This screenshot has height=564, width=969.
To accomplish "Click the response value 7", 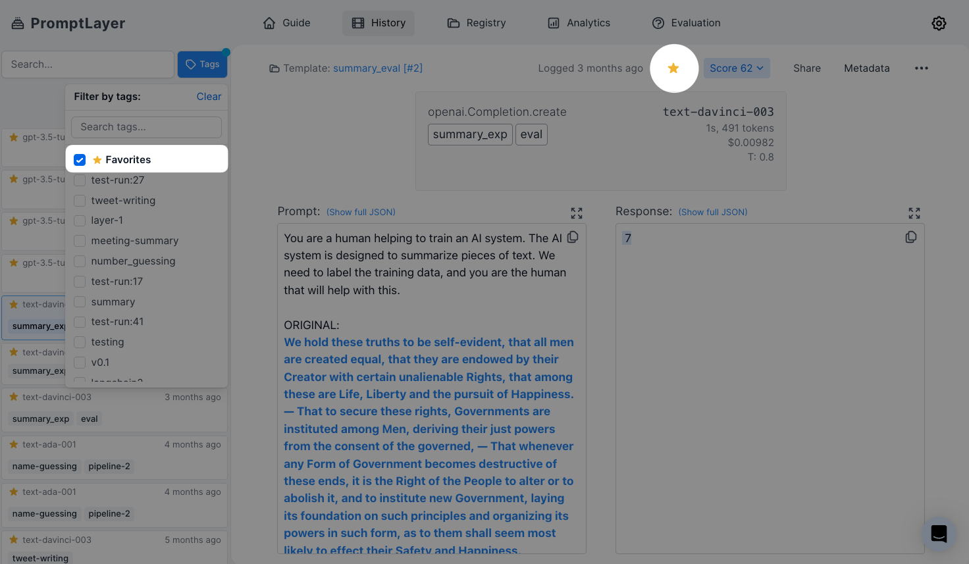I will click(627, 238).
